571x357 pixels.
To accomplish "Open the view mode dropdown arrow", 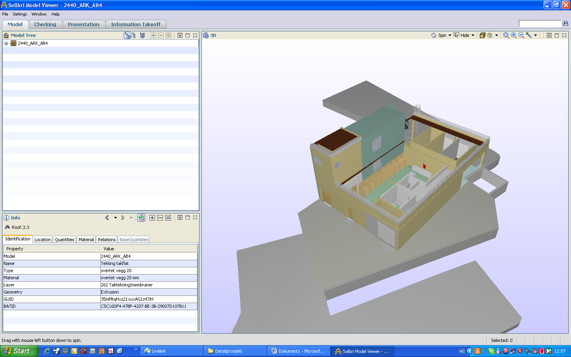I will (496, 35).
